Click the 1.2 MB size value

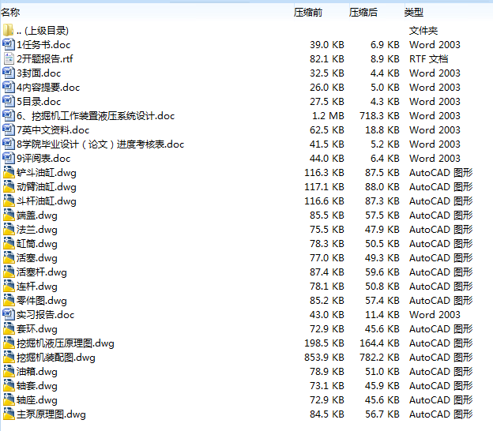[x=328, y=115]
